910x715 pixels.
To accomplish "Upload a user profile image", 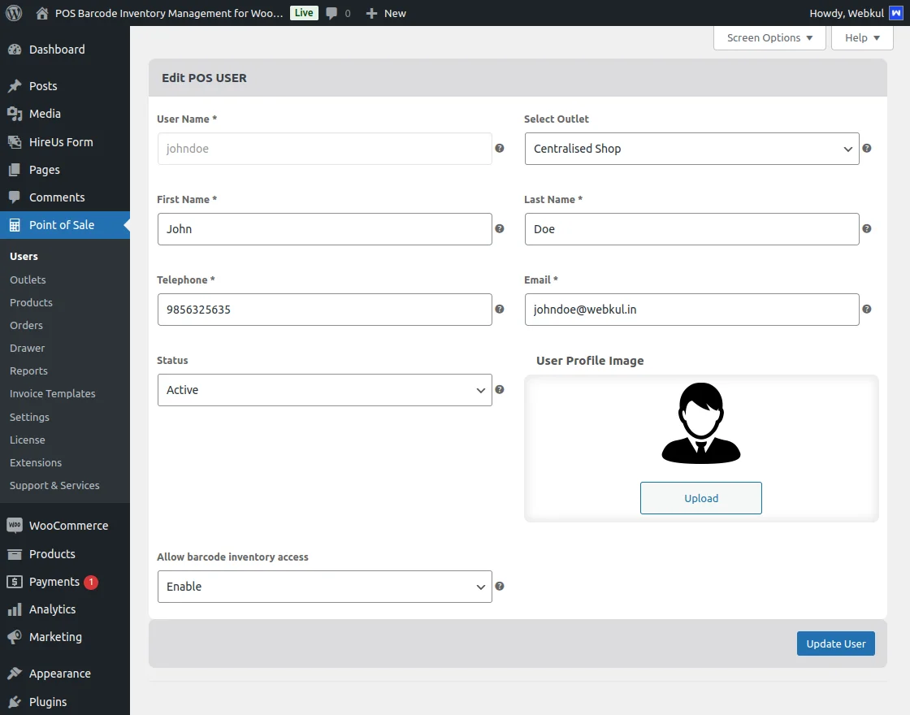I will click(700, 498).
